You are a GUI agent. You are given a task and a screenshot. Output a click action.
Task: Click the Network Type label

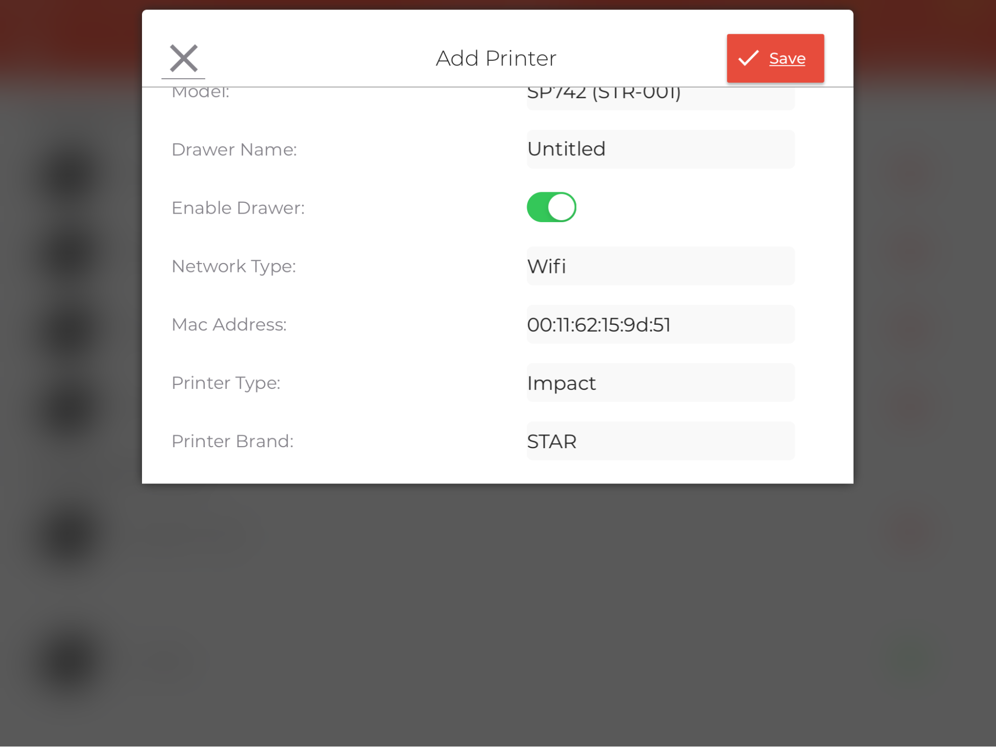click(x=234, y=266)
